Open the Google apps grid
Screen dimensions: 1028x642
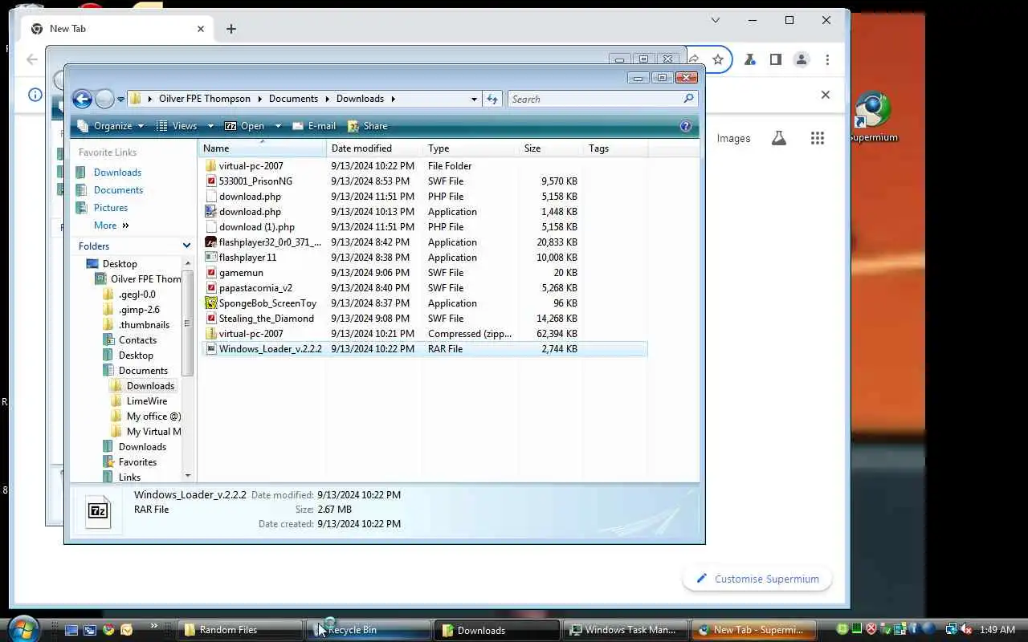818,138
